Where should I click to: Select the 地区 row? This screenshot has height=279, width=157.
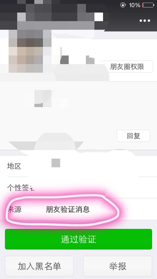78,166
